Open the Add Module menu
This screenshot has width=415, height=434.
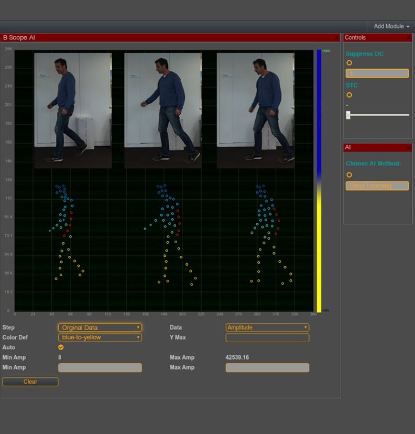pos(391,26)
